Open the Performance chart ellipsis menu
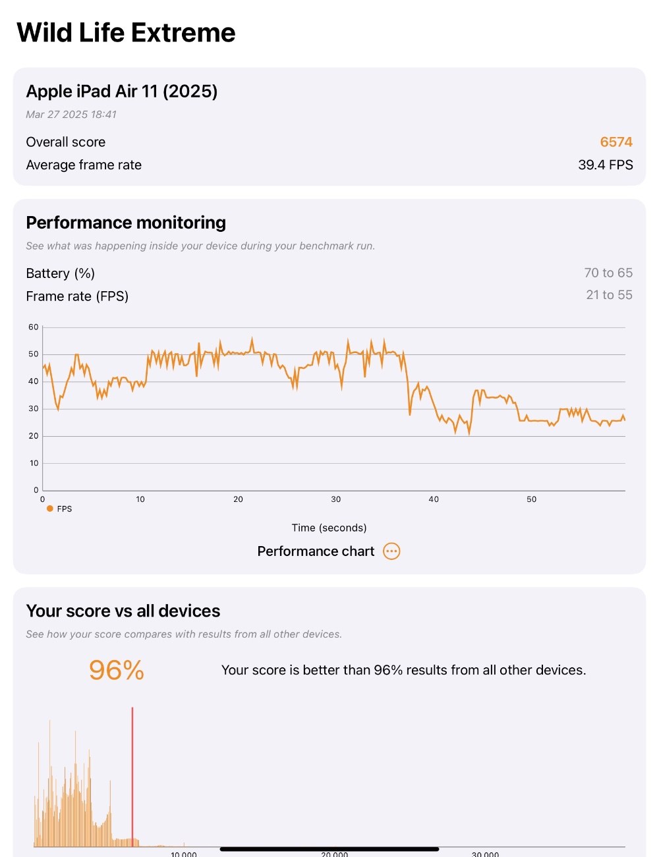The image size is (659, 857). tap(391, 551)
